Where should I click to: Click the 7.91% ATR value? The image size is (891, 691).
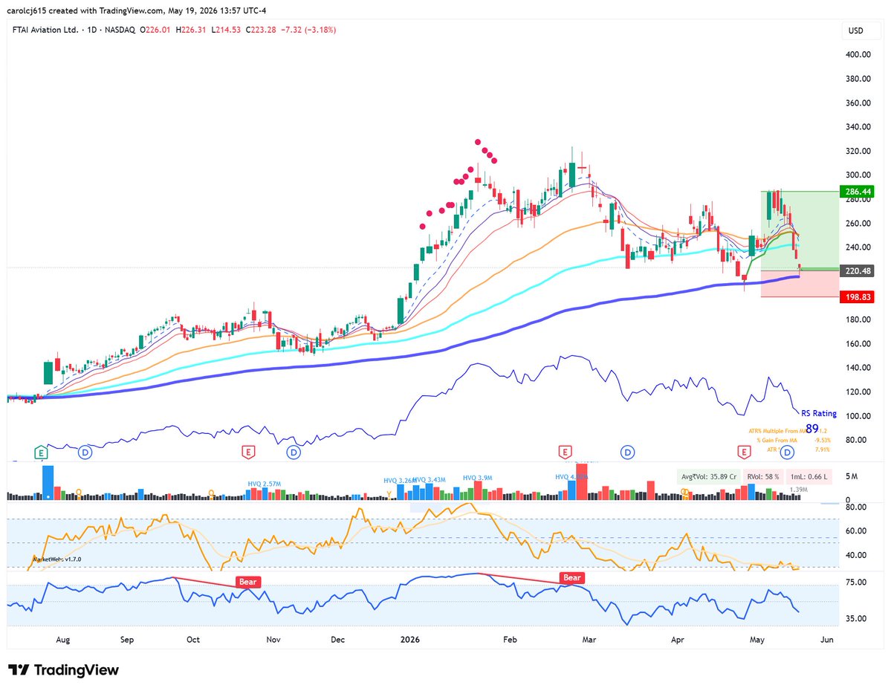click(822, 450)
